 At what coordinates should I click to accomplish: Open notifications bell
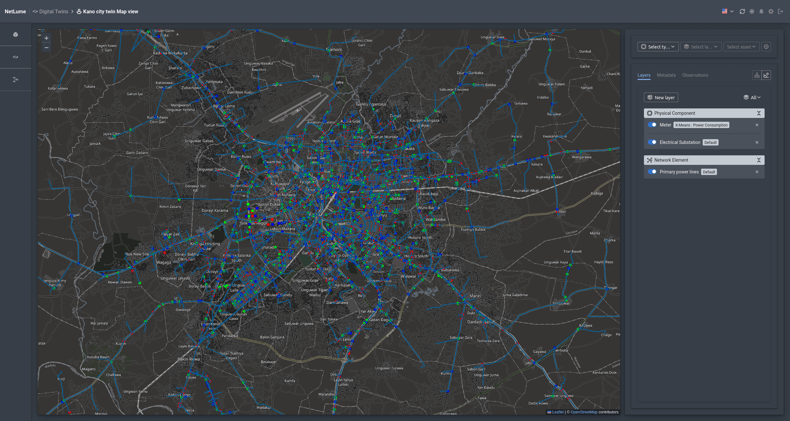(761, 11)
